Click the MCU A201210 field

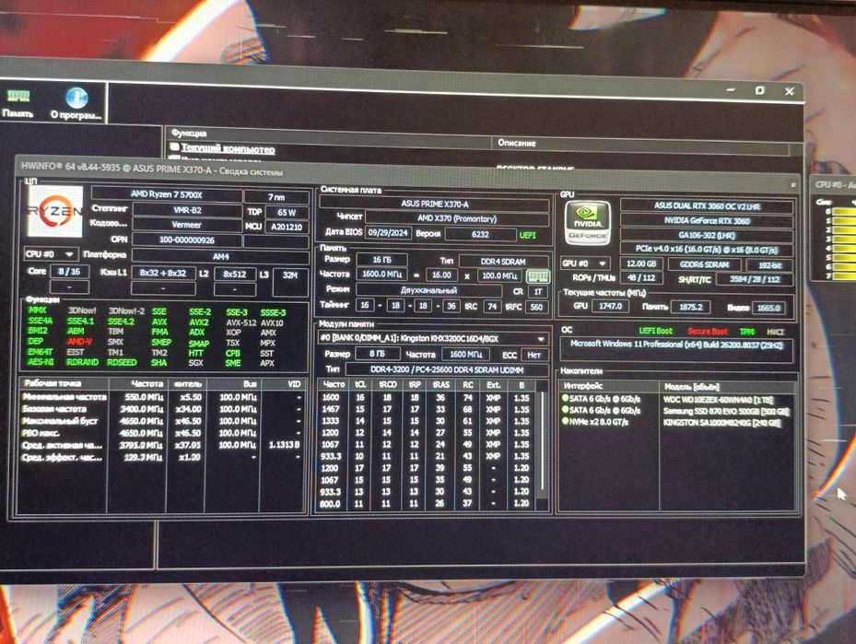tap(287, 227)
